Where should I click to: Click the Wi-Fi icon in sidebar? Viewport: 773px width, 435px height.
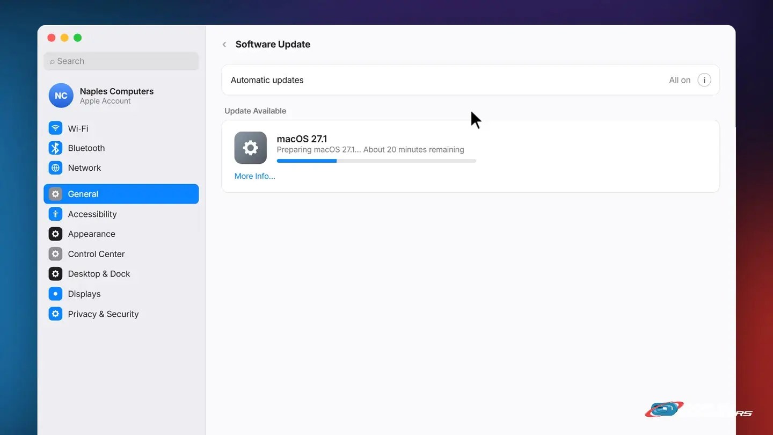point(55,128)
